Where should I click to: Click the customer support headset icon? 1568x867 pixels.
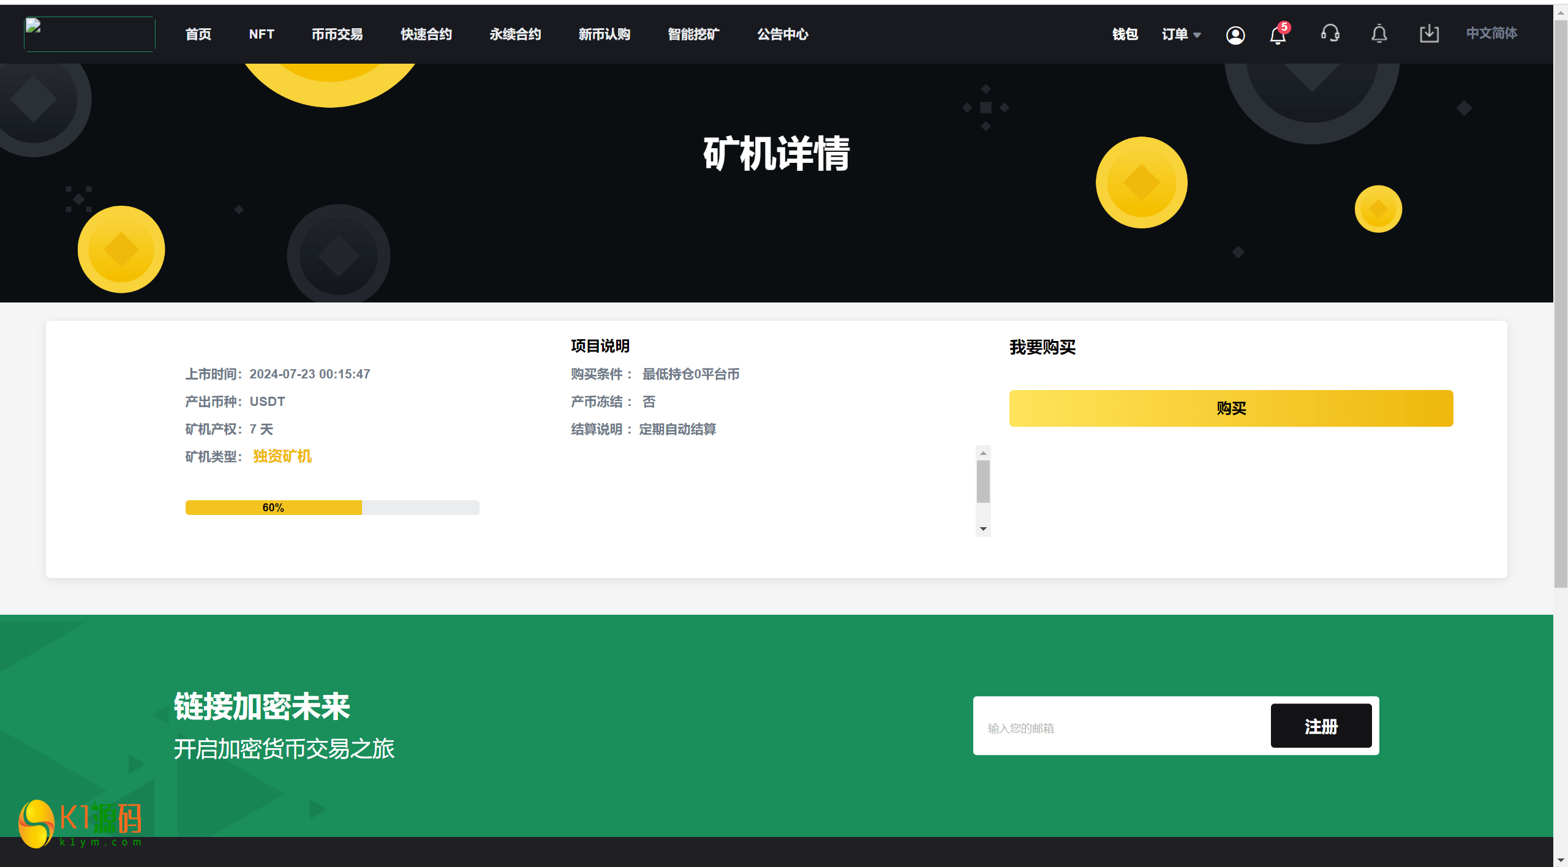(x=1330, y=34)
